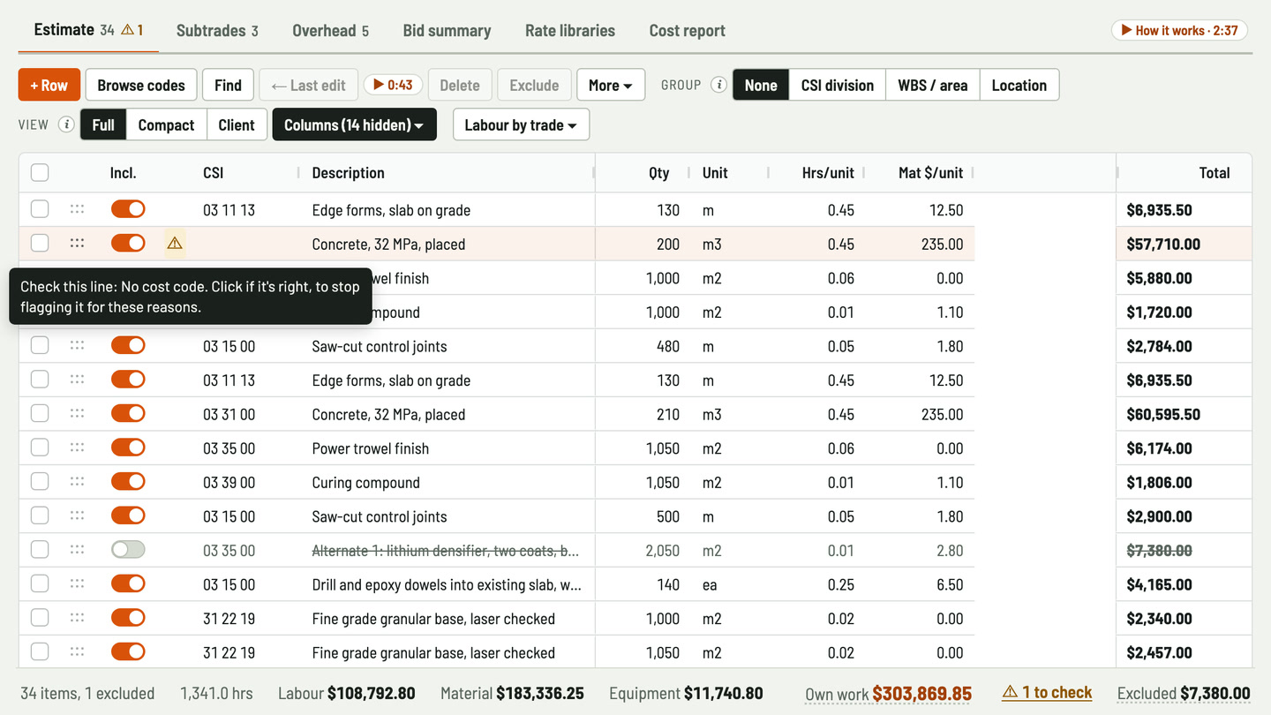Tick the select-all checkbox in table header
Image resolution: width=1271 pixels, height=715 pixels.
pyautogui.click(x=40, y=173)
